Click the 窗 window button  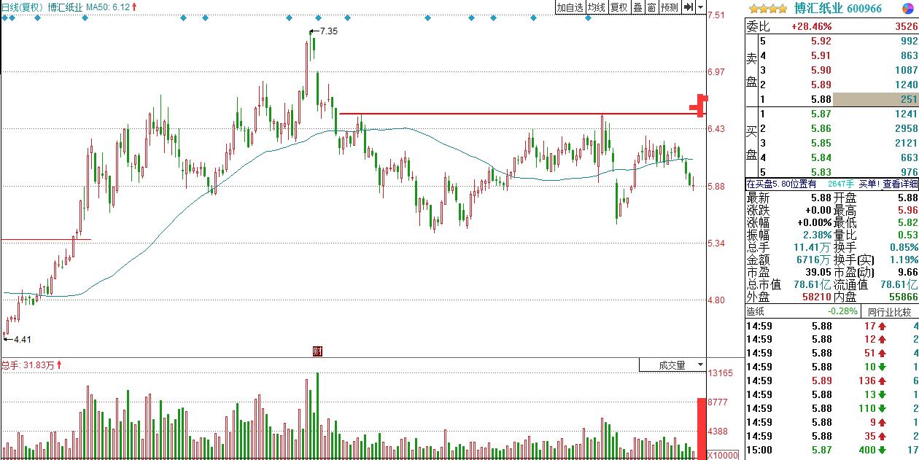click(651, 7)
